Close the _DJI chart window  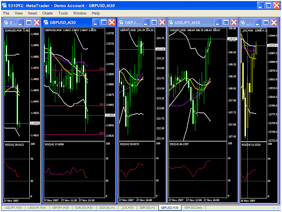274,23
